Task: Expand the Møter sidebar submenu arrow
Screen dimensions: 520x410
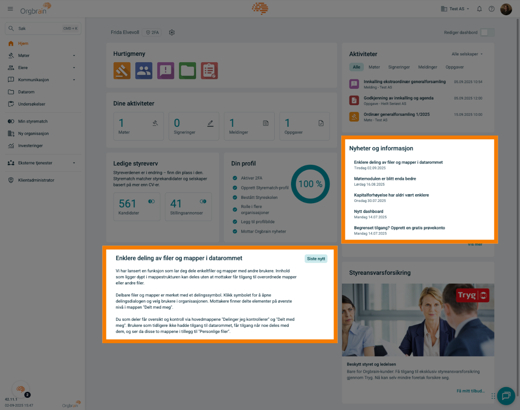Action: coord(74,55)
